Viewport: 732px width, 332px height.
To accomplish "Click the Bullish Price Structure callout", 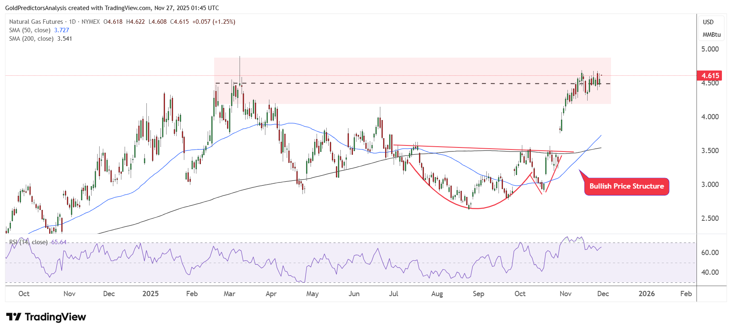I will pyautogui.click(x=626, y=186).
